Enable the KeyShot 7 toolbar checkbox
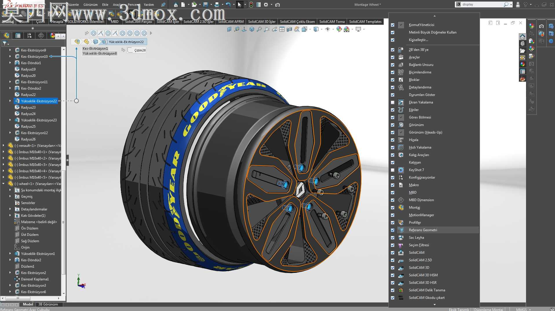Screen dimensions: 555x311 click(392, 170)
